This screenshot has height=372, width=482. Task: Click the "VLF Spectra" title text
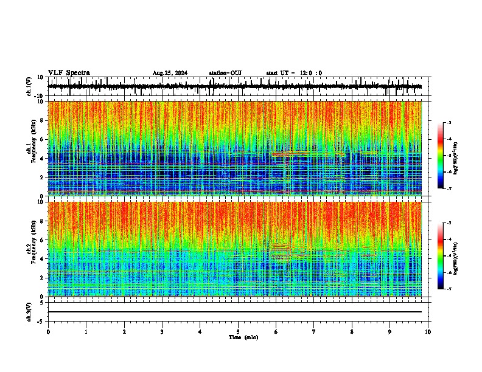(x=69, y=73)
